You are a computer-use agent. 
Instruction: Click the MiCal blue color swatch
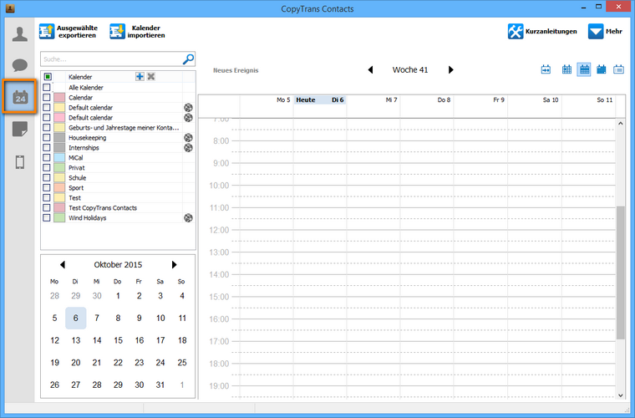coord(59,157)
